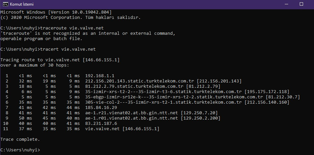Image resolution: width=314 pixels, height=155 pixels.
Task: Click the empty prompt on the last line
Action: coord(42,150)
